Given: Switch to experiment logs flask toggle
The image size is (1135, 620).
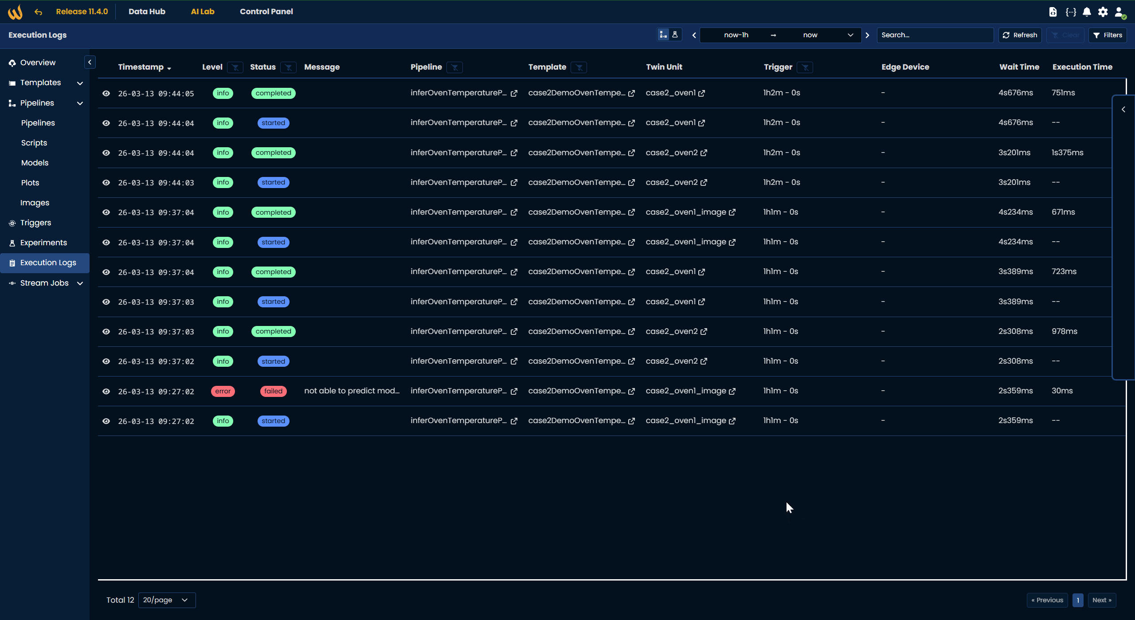Looking at the screenshot, I should pyautogui.click(x=675, y=35).
